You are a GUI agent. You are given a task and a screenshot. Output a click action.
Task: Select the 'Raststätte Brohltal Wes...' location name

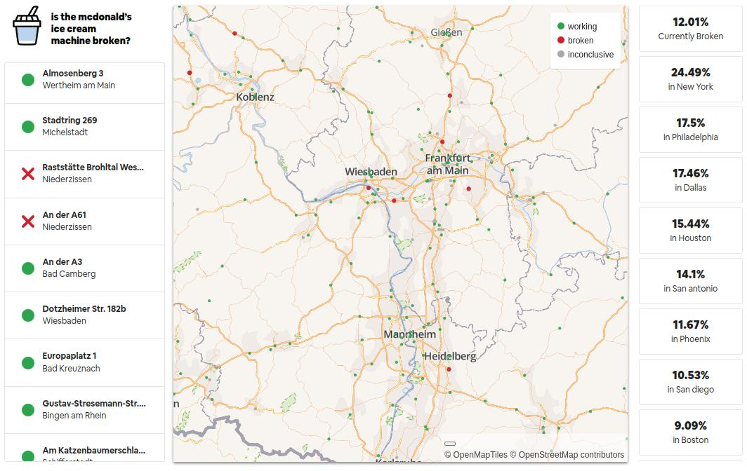[93, 168]
